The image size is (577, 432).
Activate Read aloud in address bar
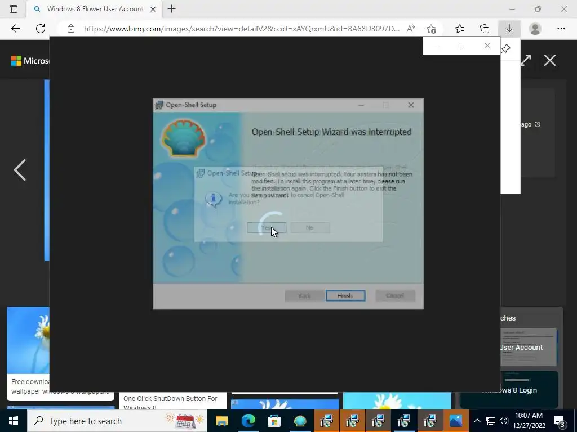point(411,29)
